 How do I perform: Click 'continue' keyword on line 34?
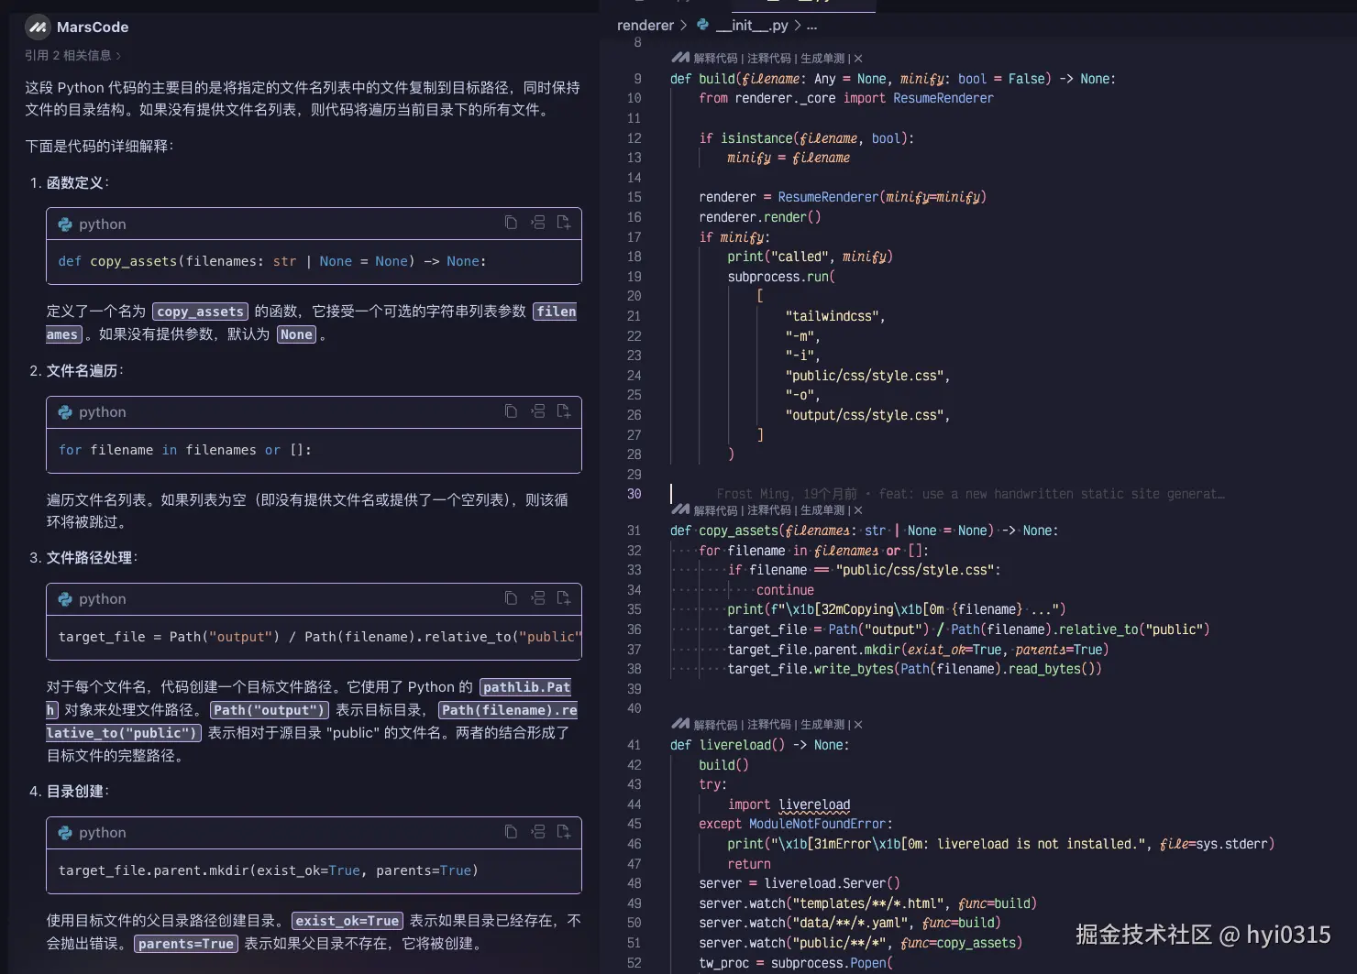(785, 590)
